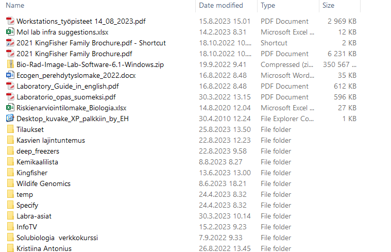Select the InfoTV folder name
The height and width of the screenshot is (252, 391).
click(27, 227)
